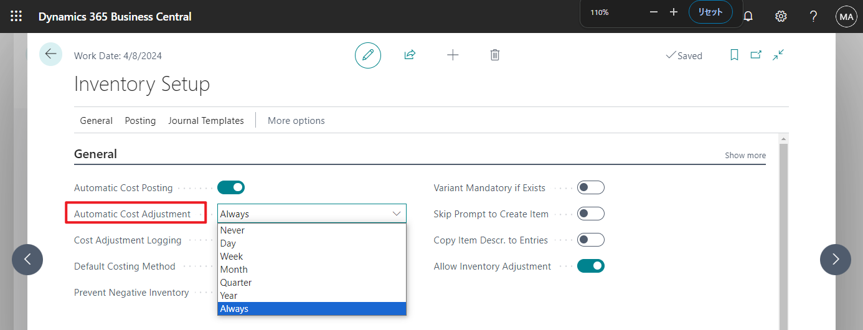The height and width of the screenshot is (330, 863).
Task: Open the Posting menu
Action: 140,121
